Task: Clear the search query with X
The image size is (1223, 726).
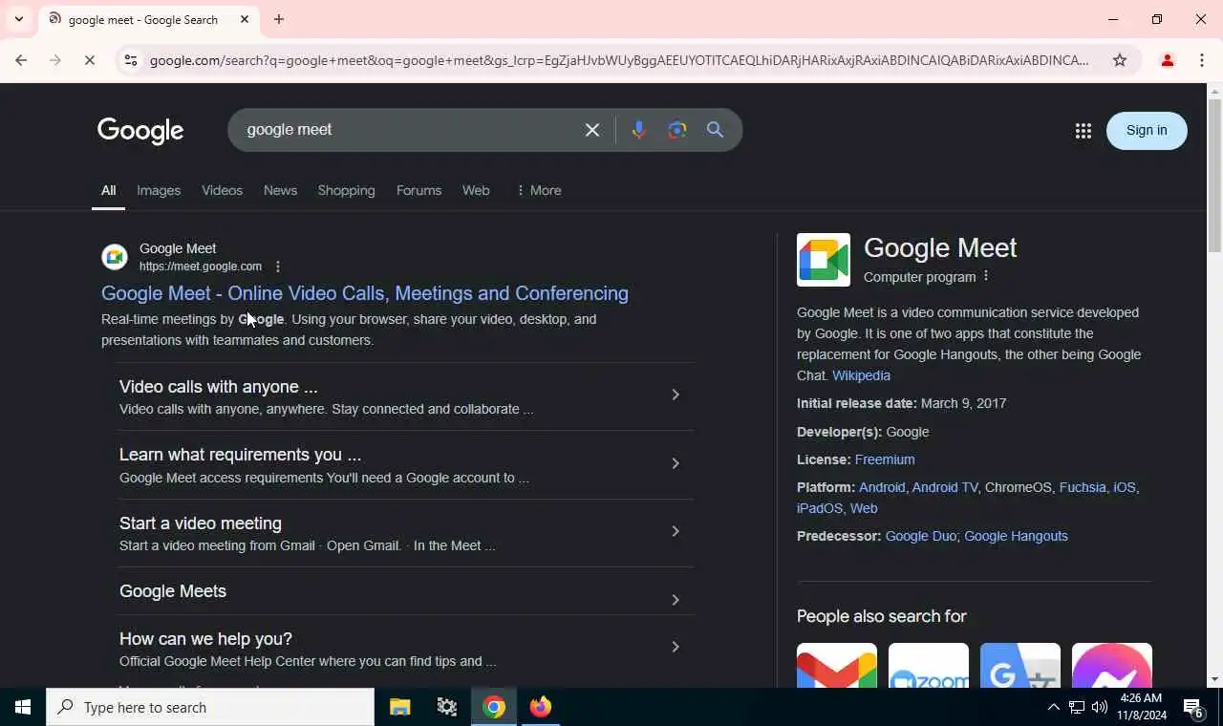Action: pos(592,130)
